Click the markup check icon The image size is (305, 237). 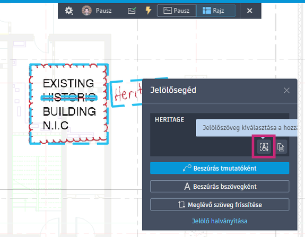tap(132, 11)
